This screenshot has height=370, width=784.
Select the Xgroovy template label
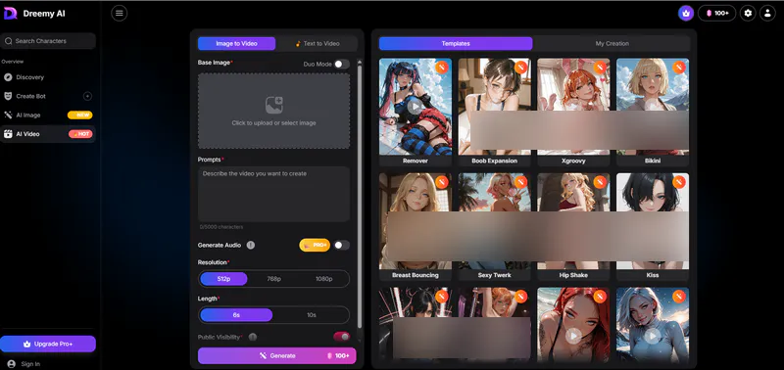pyautogui.click(x=573, y=161)
